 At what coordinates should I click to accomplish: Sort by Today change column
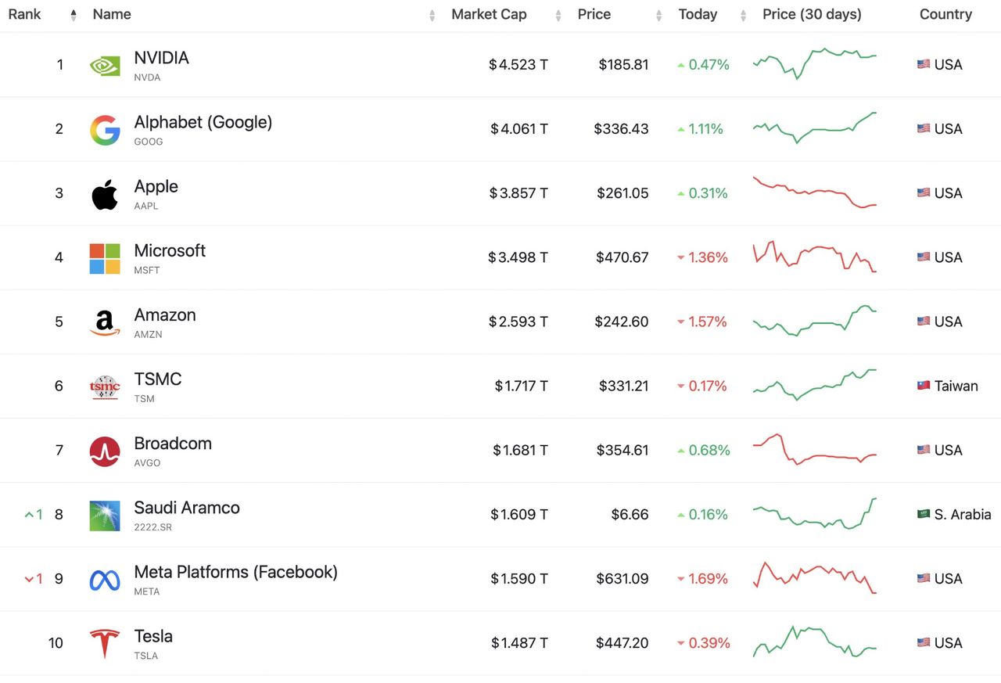point(698,14)
